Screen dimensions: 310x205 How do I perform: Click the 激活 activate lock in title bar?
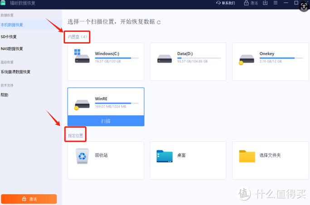(x=251, y=3)
